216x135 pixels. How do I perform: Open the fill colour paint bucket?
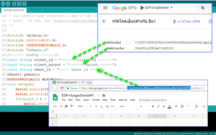(176, 106)
